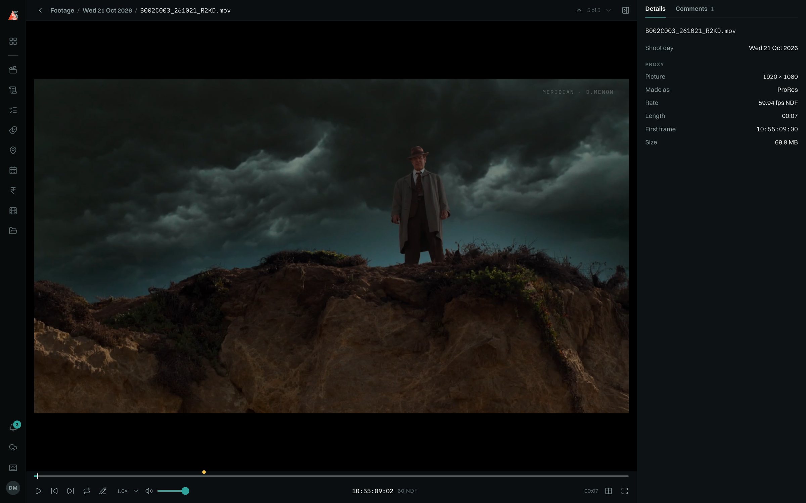The height and width of the screenshot is (503, 806).
Task: Open the calendar schedule icon in sidebar
Action: pyautogui.click(x=13, y=170)
